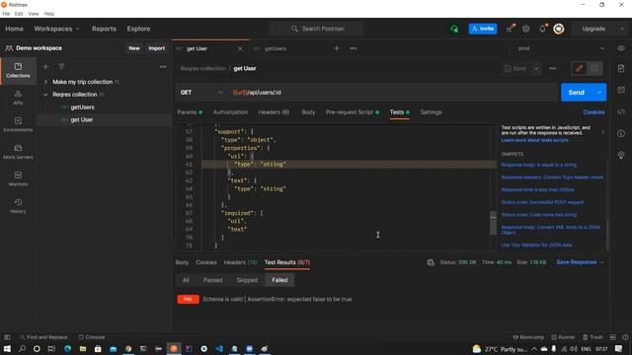Viewport: 632px width, 355px height.
Task: Open Windows Start menu
Action: pos(7,348)
